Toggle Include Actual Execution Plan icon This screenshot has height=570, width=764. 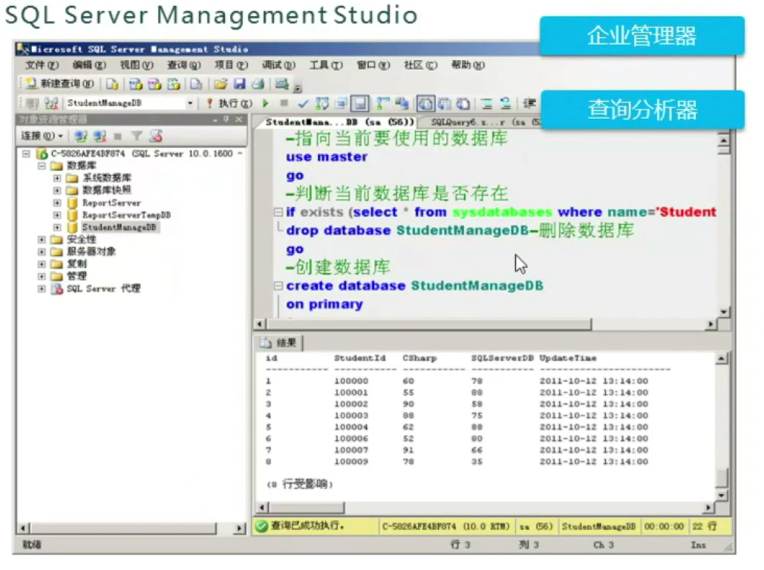tap(383, 103)
